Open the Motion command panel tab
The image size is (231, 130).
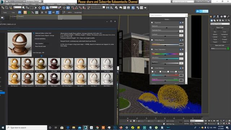[x=221, y=17]
